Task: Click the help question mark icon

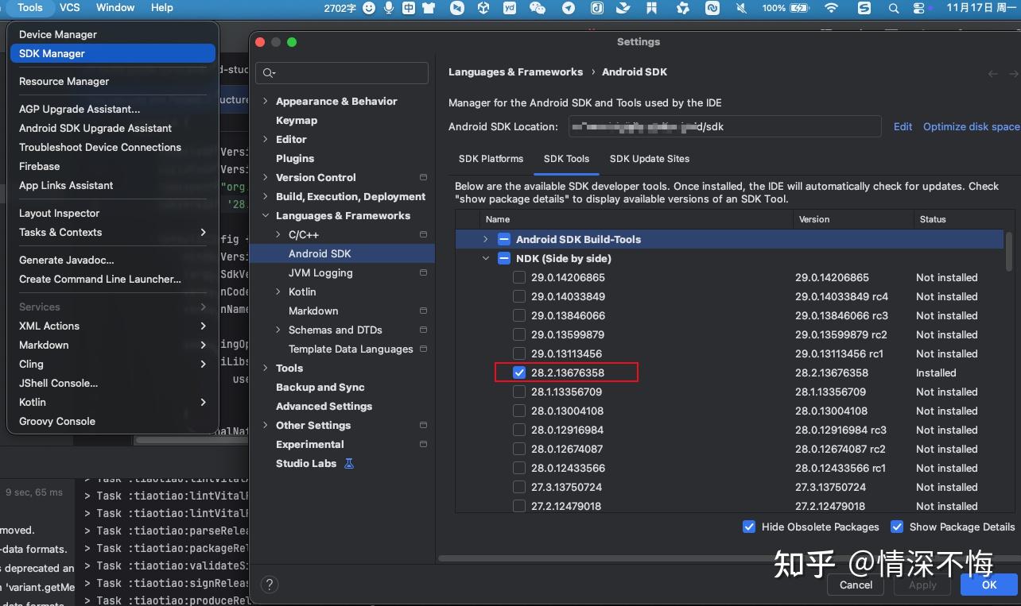Action: 269,584
